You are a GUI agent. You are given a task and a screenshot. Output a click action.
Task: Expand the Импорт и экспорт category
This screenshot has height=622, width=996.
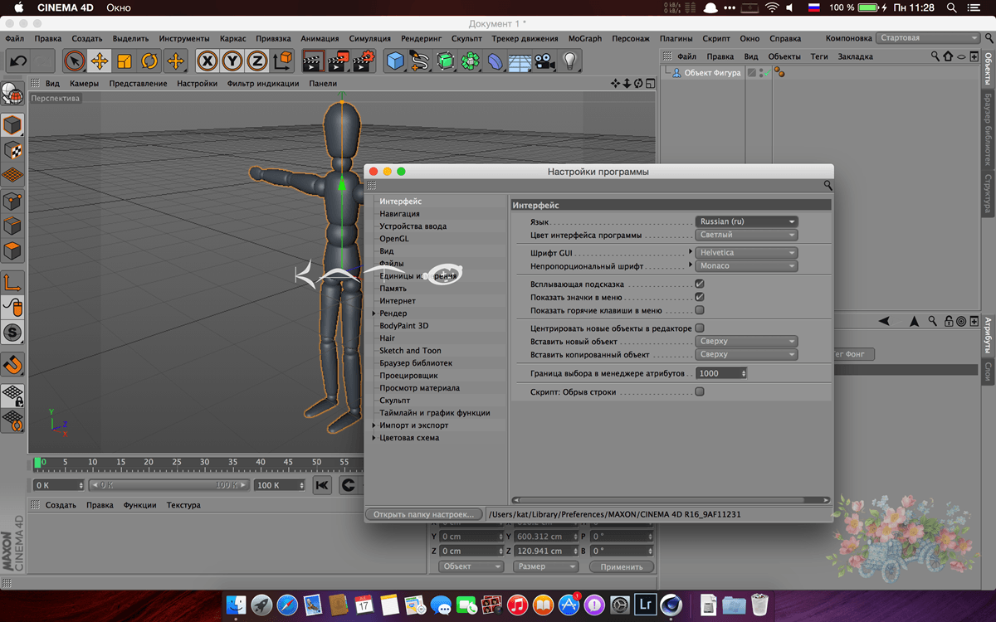374,425
